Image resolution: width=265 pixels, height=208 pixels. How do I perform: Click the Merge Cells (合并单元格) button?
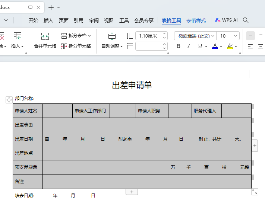[x=45, y=40]
